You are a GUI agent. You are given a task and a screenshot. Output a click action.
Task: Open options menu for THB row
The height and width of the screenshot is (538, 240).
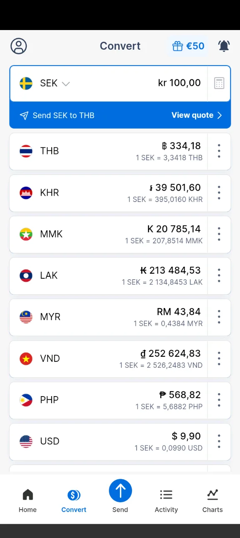pyautogui.click(x=219, y=151)
